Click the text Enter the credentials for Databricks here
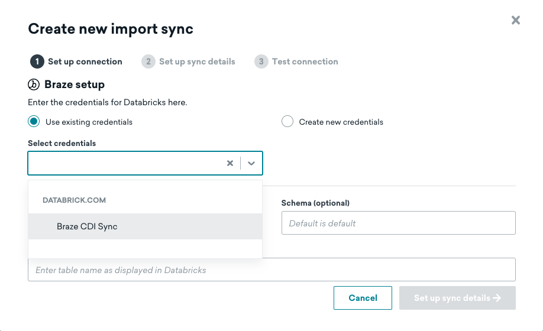The image size is (543, 331). (x=107, y=102)
